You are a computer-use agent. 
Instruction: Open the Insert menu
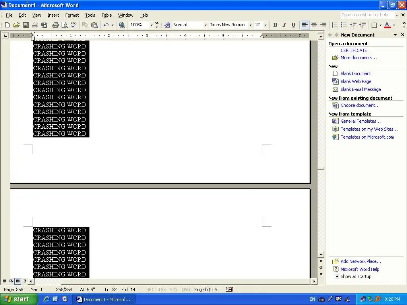pos(53,15)
